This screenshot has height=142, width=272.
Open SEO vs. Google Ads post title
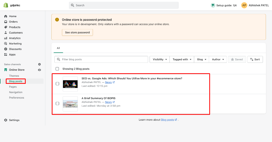(132, 79)
